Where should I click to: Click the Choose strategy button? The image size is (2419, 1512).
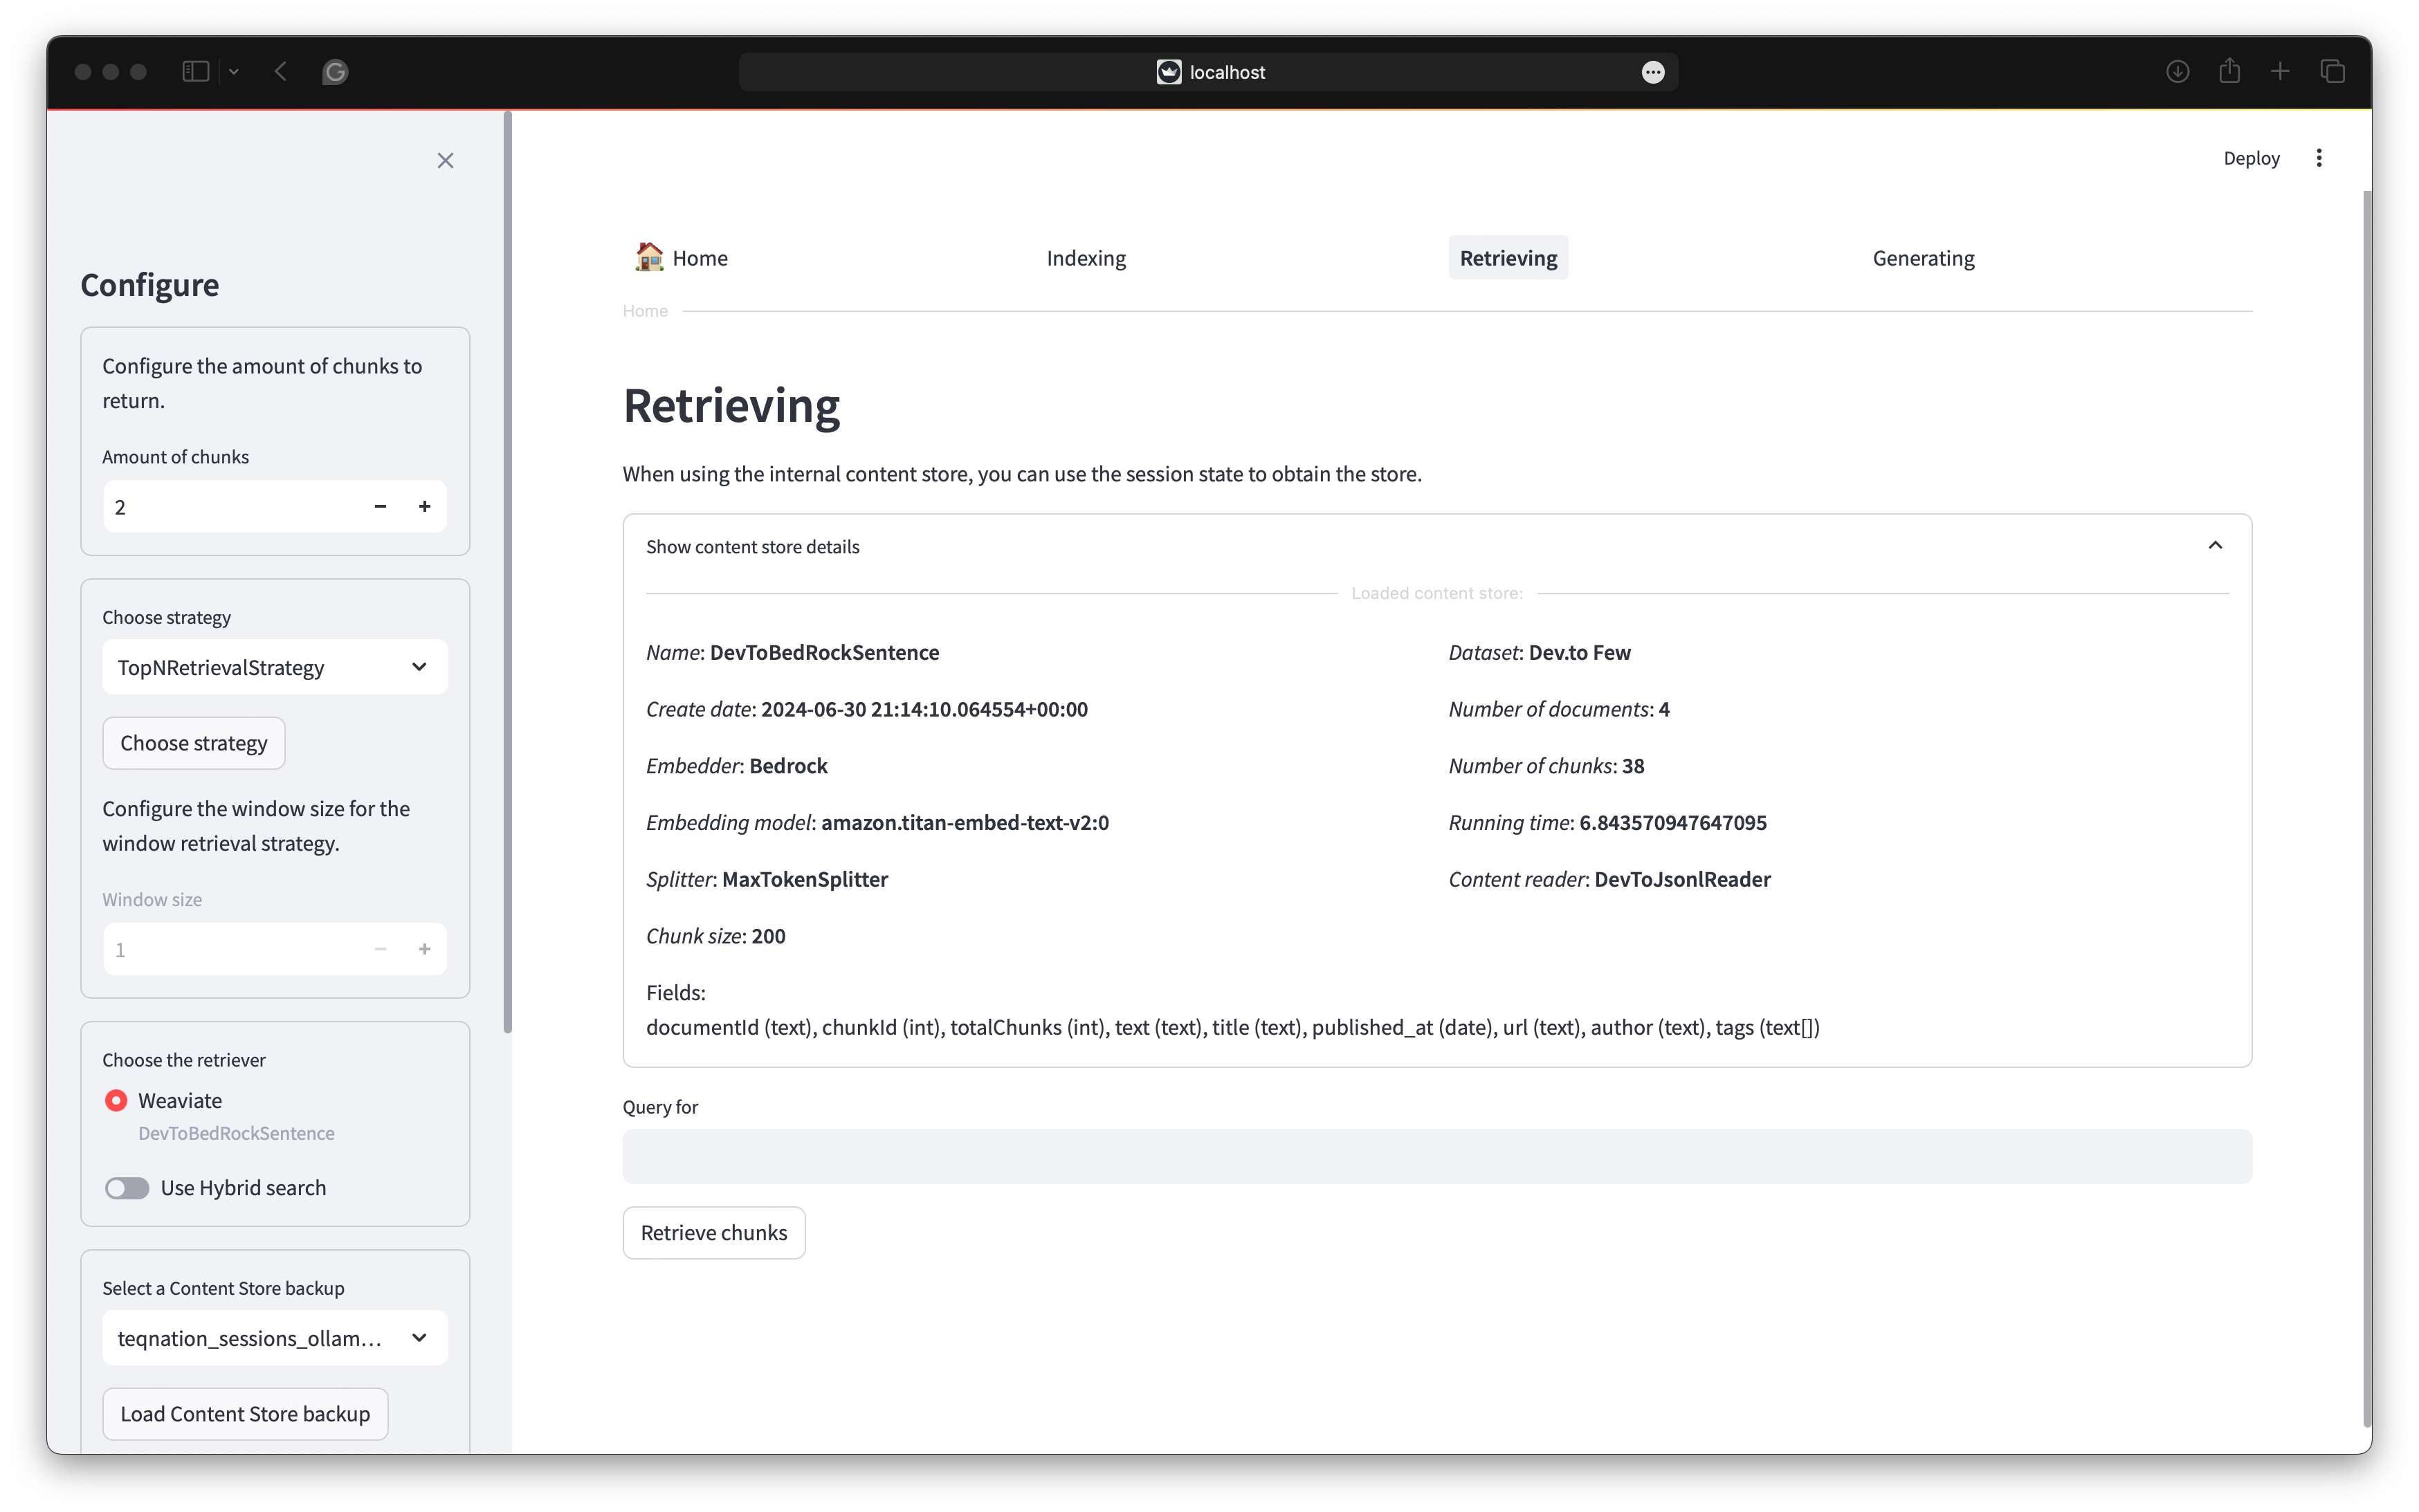[194, 743]
